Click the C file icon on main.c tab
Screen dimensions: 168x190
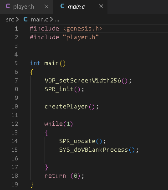(62, 6)
